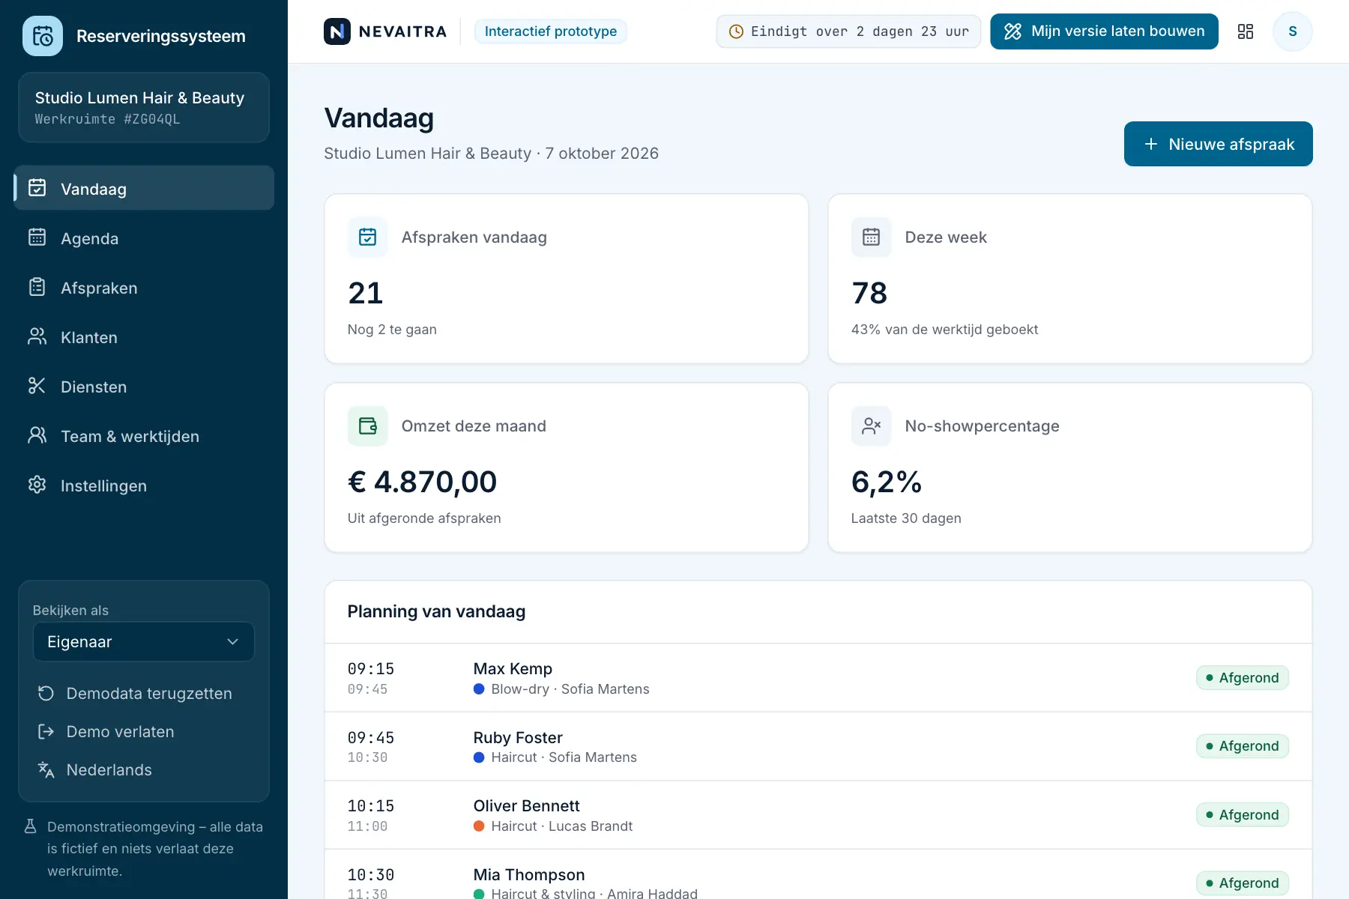Click Mijn versie laten bouwen button

pos(1104,31)
